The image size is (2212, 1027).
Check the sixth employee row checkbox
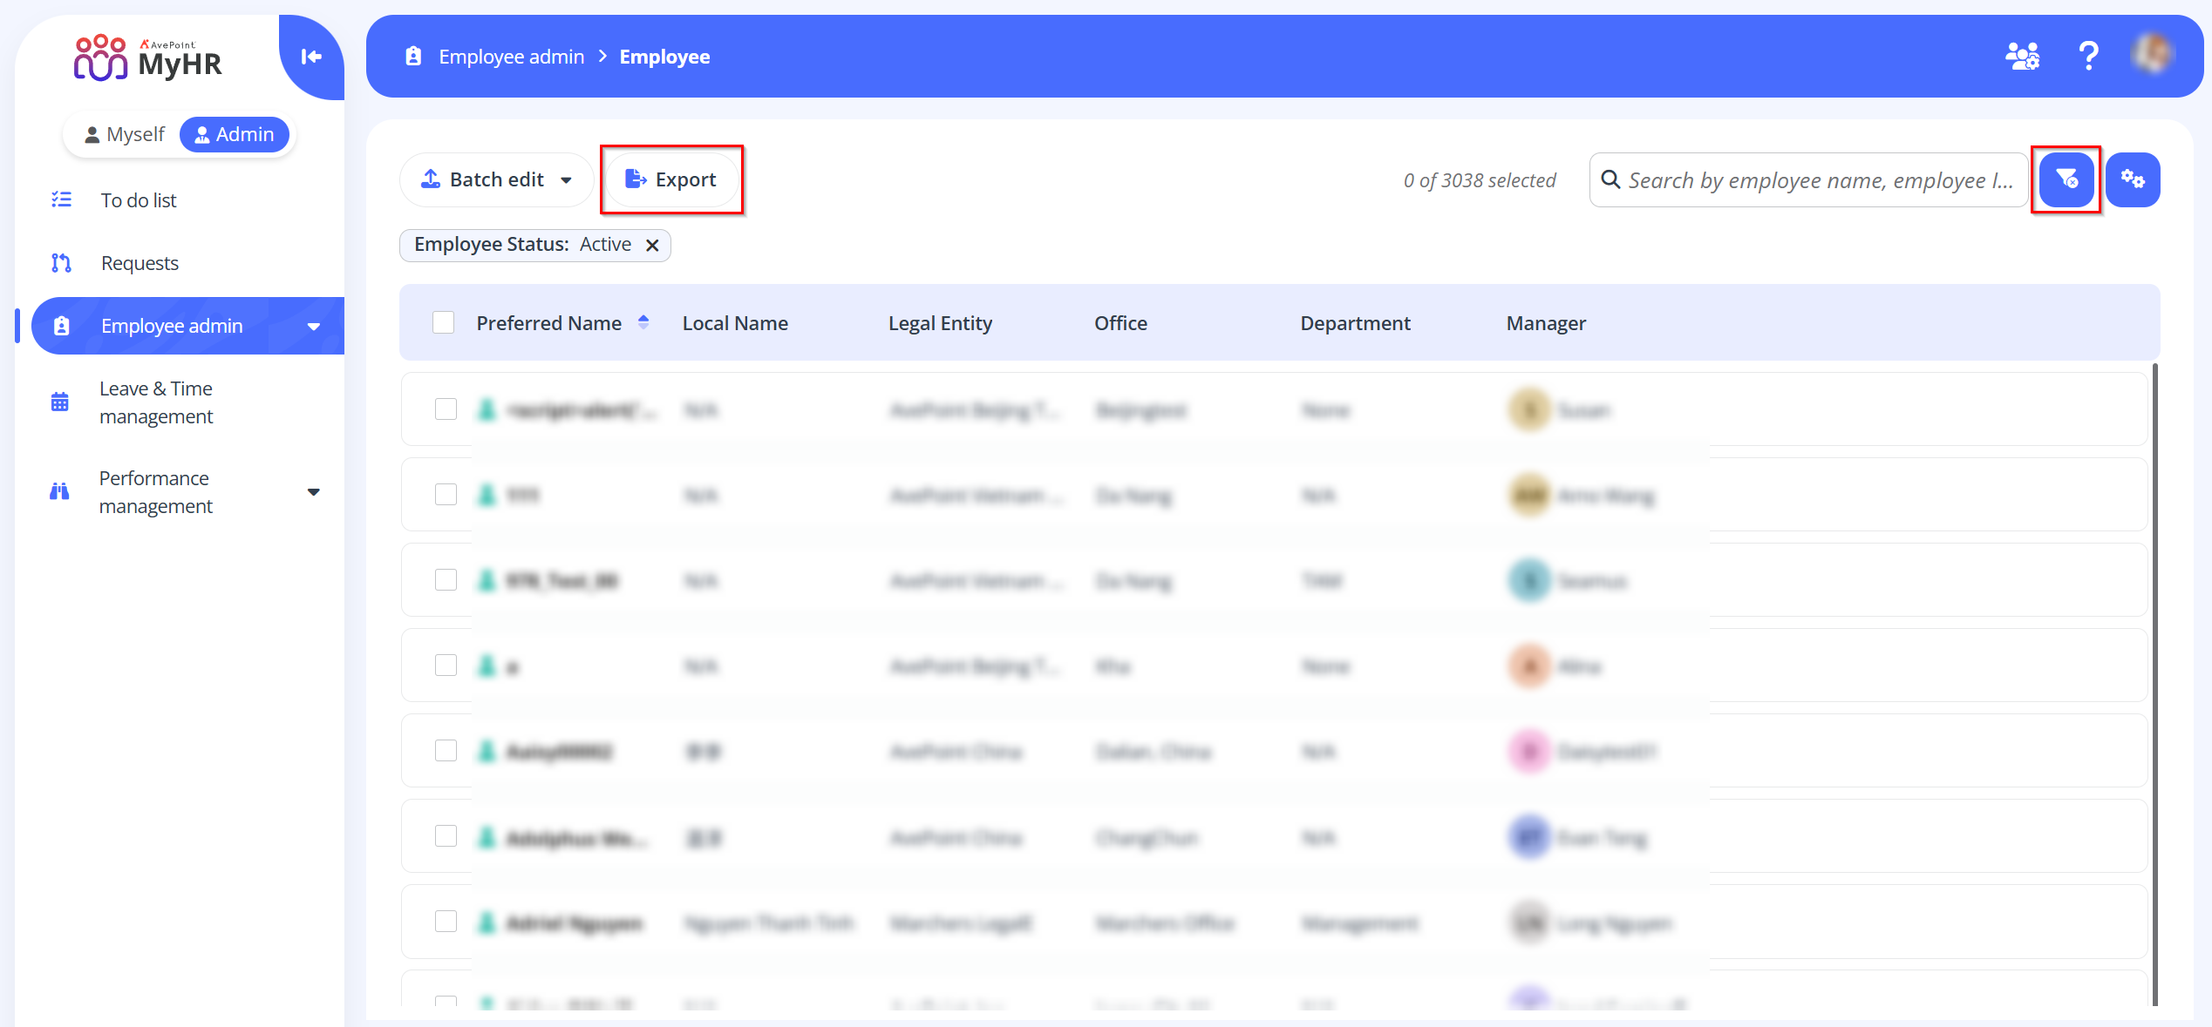tap(446, 836)
